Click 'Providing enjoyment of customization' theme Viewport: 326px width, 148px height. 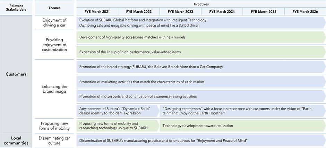click(x=54, y=45)
